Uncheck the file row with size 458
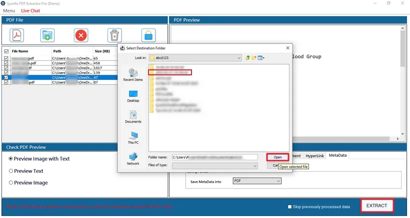The width and height of the screenshot is (410, 218). click(x=6, y=63)
